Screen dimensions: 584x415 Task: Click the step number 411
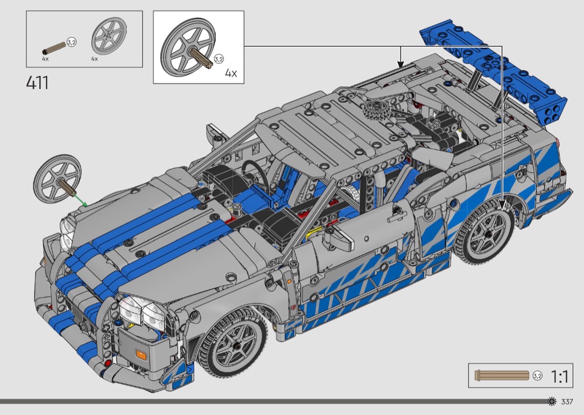coord(37,83)
